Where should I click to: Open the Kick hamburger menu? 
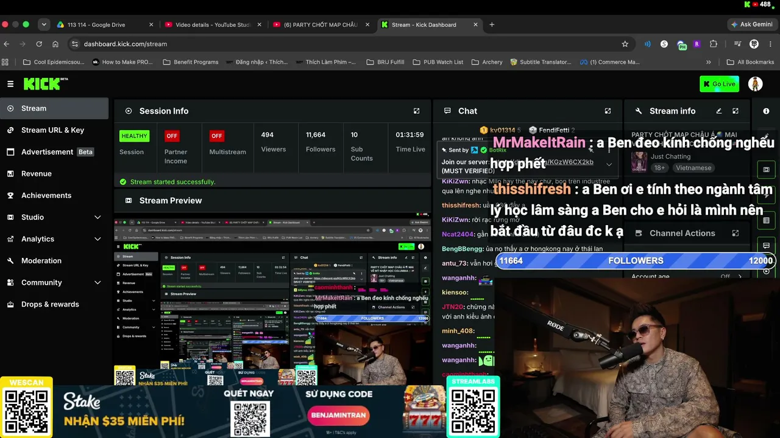pyautogui.click(x=10, y=84)
